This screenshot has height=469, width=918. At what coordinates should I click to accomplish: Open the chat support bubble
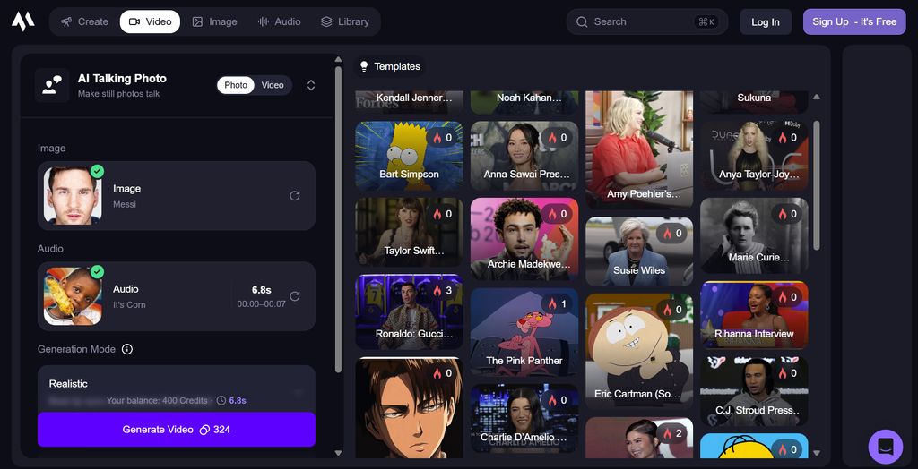(x=886, y=447)
